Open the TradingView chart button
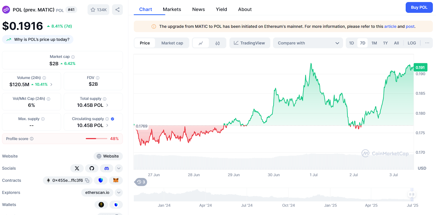The height and width of the screenshot is (215, 436). point(250,43)
